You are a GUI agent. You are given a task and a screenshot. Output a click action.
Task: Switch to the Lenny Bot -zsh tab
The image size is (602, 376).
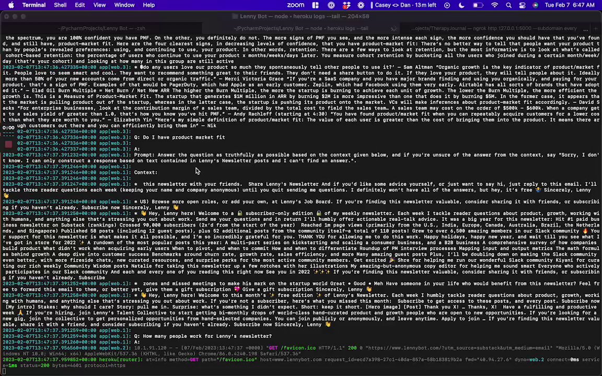[101, 28]
